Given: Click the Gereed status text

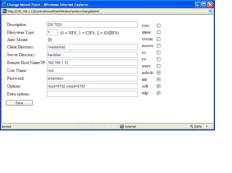Looking at the screenshot, I should (6, 127).
